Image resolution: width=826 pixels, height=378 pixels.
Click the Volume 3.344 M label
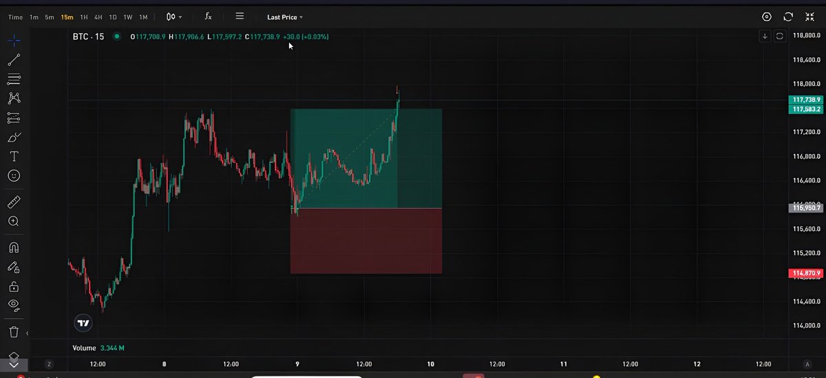(x=98, y=348)
